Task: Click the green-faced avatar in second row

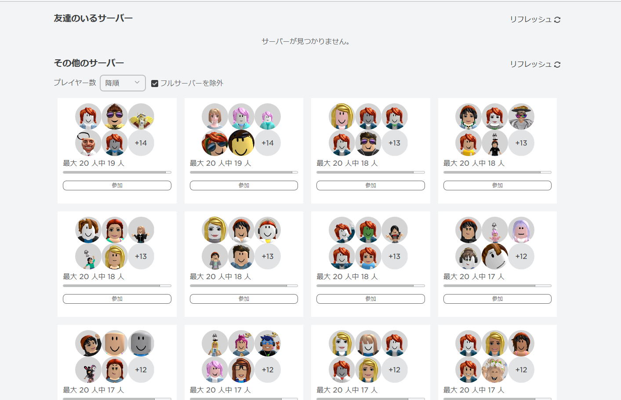Action: click(368, 230)
